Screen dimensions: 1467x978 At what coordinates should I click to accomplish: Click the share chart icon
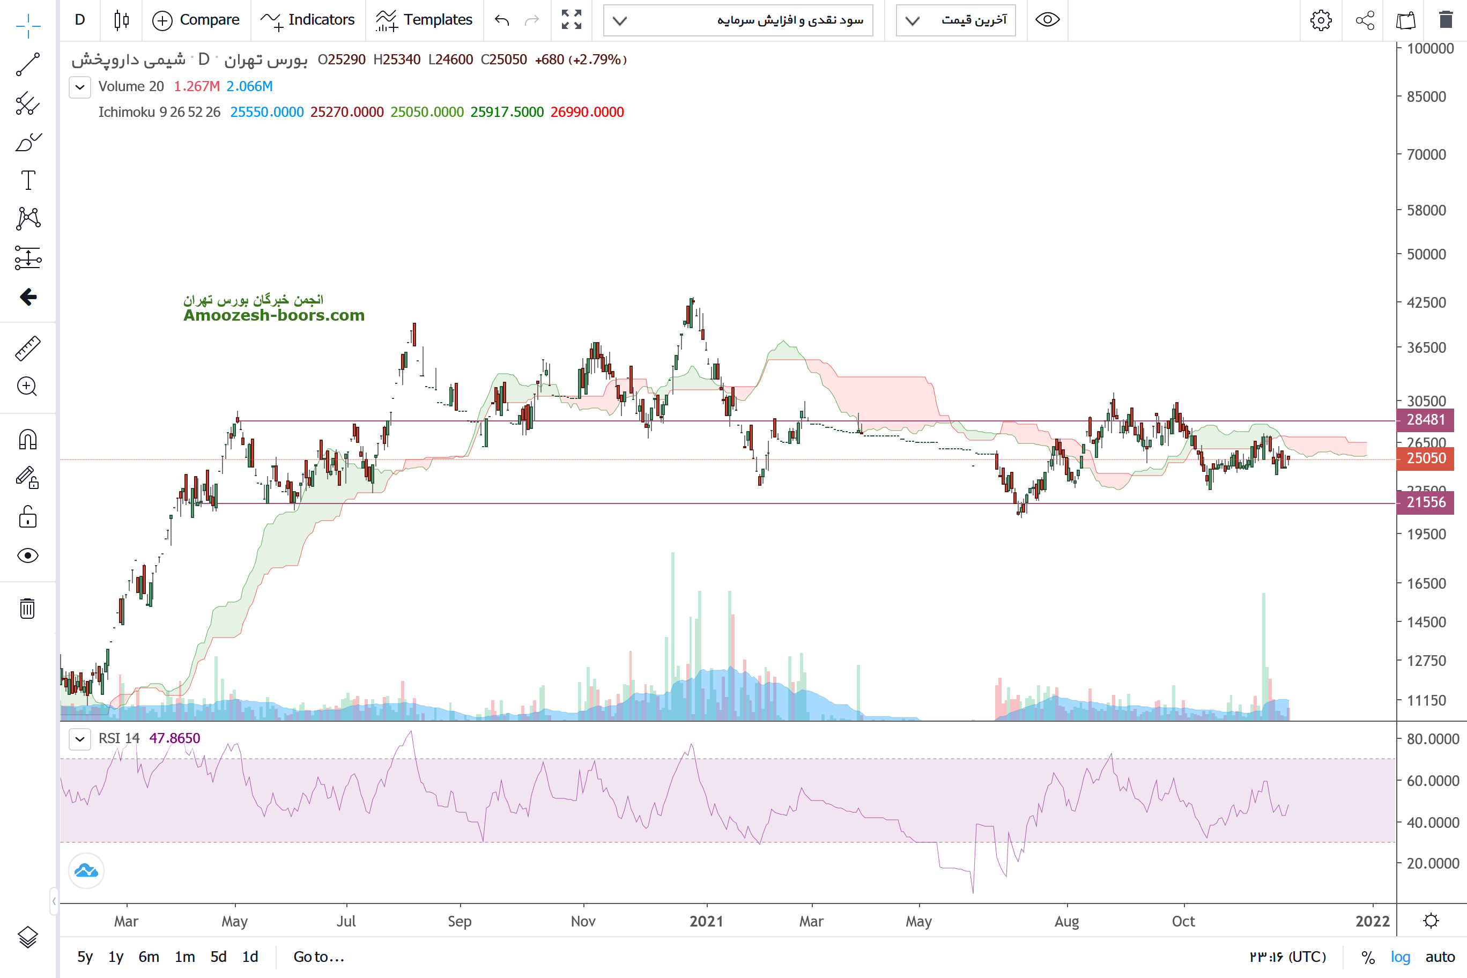click(x=1365, y=20)
